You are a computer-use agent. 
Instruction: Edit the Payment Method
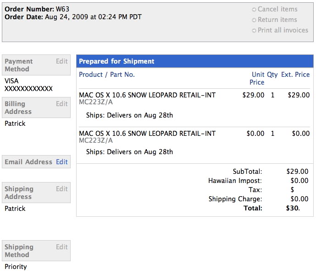pyautogui.click(x=62, y=61)
